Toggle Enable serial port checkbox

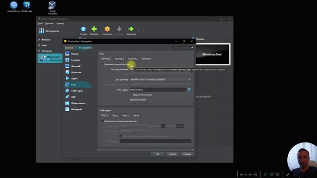(x=103, y=121)
